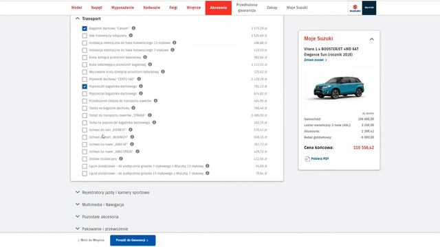Show info for Pojemnik dachowy CERTO 460
The image size is (440, 247).
pos(139,79)
